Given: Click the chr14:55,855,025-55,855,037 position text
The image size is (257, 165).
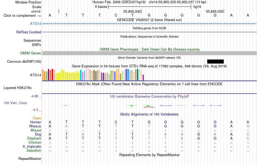Looking at the screenshot, I should pos(172,2).
